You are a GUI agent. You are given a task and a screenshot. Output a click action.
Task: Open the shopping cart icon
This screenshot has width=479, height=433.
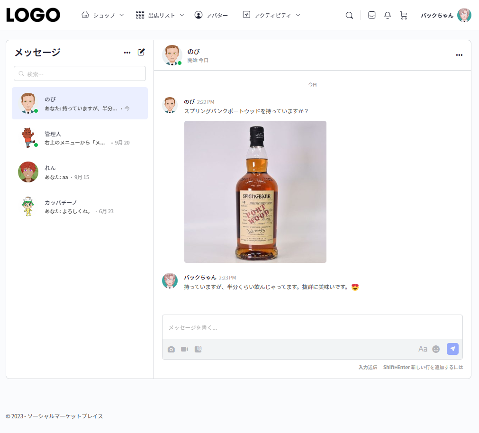coord(403,15)
